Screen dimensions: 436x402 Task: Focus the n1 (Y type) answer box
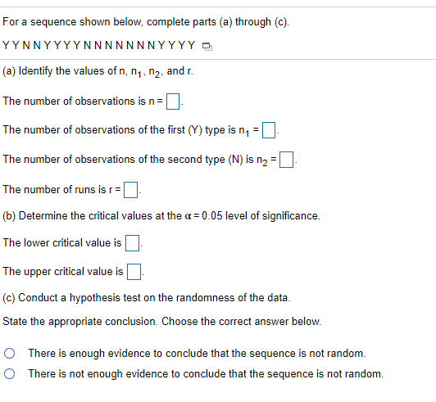point(269,130)
